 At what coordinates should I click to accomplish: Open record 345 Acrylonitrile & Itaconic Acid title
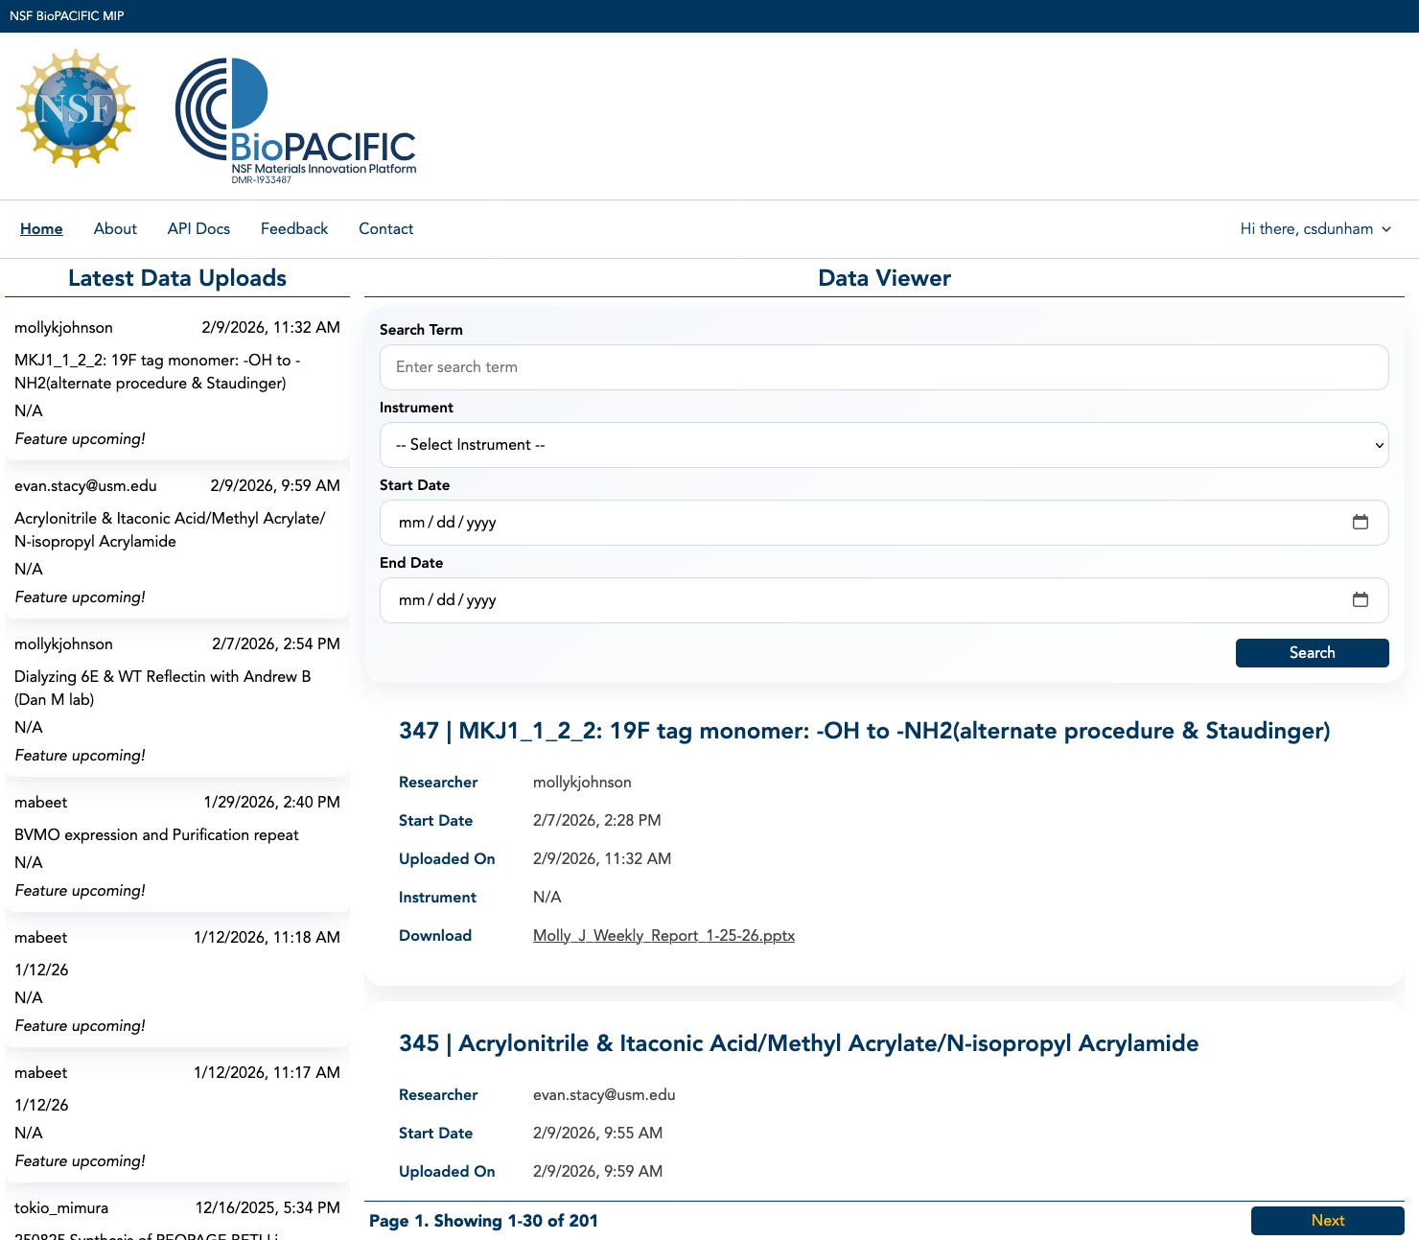pos(798,1043)
